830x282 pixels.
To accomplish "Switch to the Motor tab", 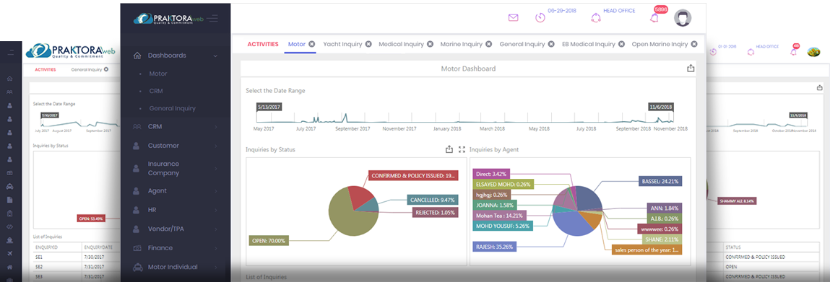I will [x=296, y=45].
